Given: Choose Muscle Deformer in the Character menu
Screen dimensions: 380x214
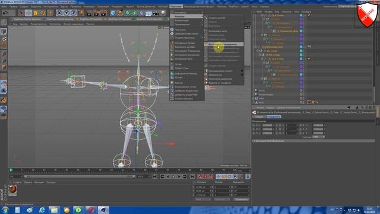Looking at the screenshot, I should coord(186,74).
